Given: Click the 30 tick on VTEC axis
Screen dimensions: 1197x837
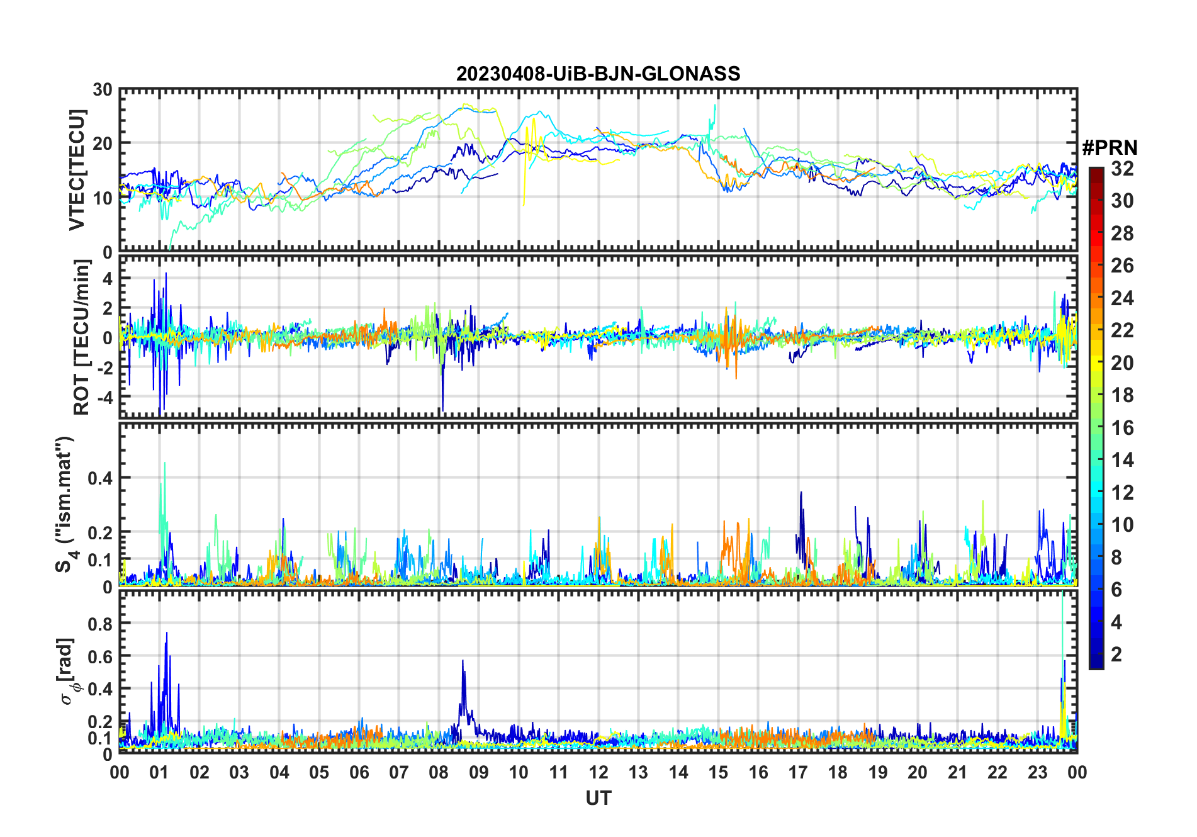Looking at the screenshot, I should pos(103,90).
